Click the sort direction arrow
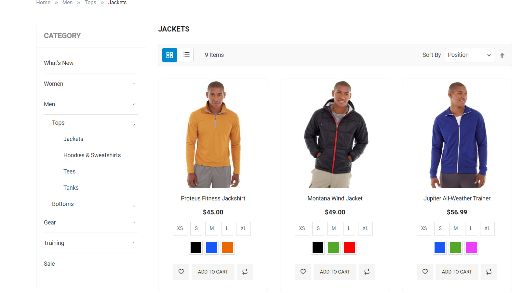Screen dimensions: 524x293 click(x=502, y=55)
